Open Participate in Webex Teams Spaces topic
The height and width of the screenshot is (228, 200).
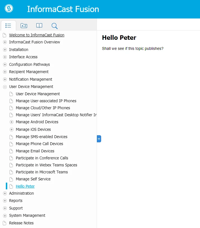click(x=46, y=165)
